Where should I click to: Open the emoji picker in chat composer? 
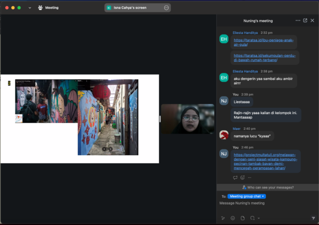coord(233,218)
